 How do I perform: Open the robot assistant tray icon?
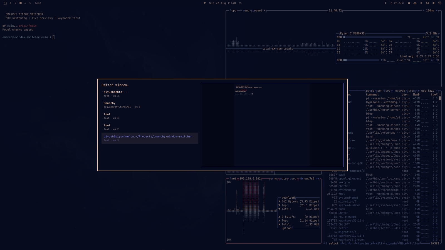click(x=415, y=3)
